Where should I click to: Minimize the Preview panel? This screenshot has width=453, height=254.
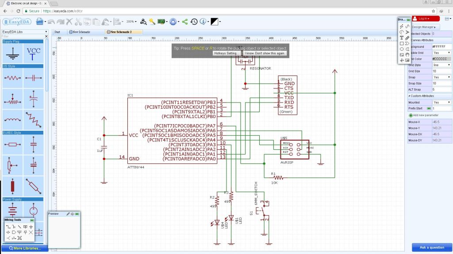click(77, 214)
